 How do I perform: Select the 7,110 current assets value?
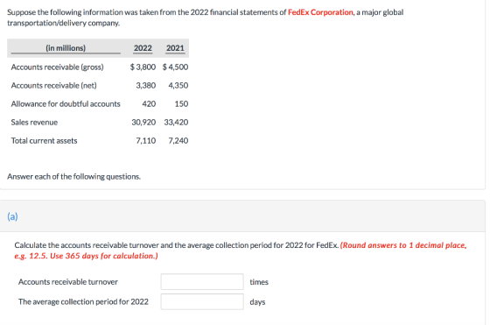click(x=145, y=141)
